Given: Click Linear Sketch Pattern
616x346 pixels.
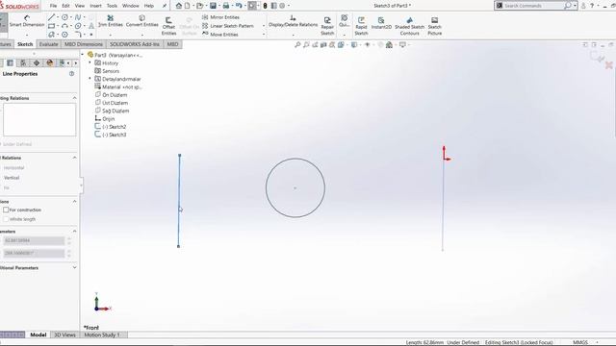Looking at the screenshot, I should point(228,26).
